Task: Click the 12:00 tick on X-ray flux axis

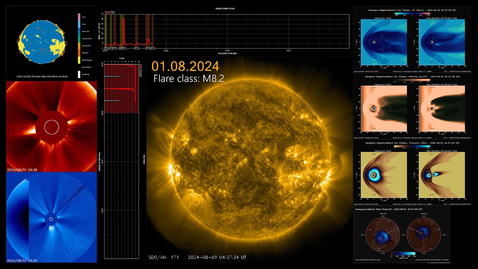Action: (227, 50)
